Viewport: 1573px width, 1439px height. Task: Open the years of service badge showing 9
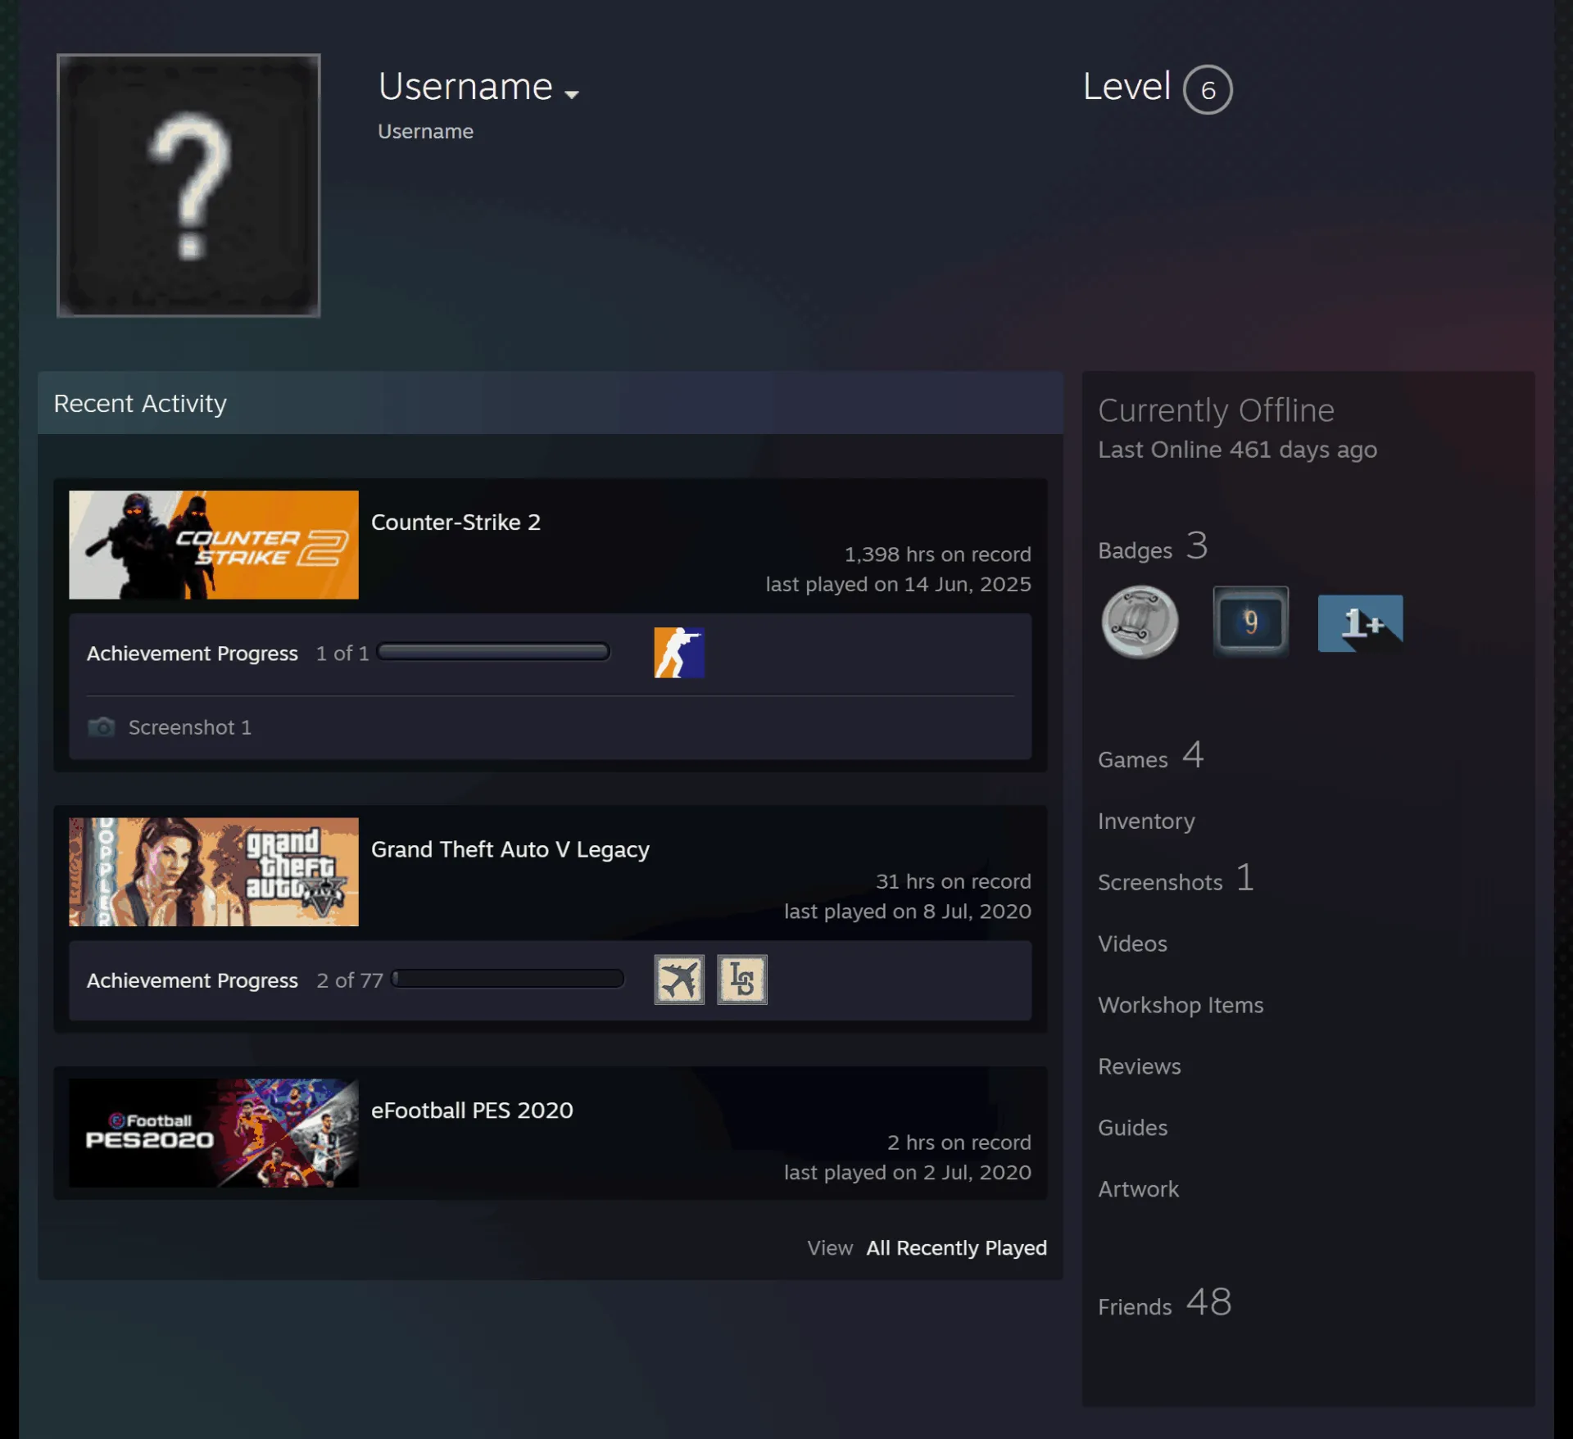pos(1250,622)
